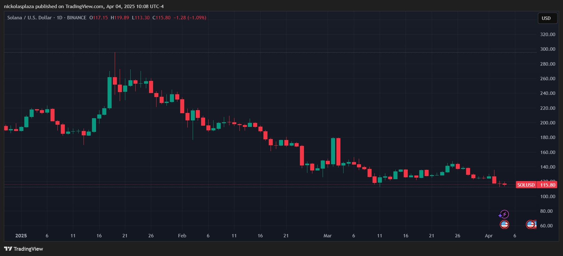Click the US flag event icon below the lightning icon
The width and height of the screenshot is (563, 256).
tap(504, 224)
